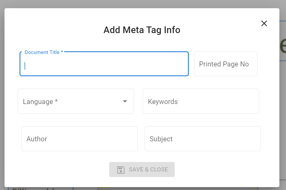286x190 pixels.
Task: Place cursor at blinking caret in Document Title
Action: click(x=25, y=66)
